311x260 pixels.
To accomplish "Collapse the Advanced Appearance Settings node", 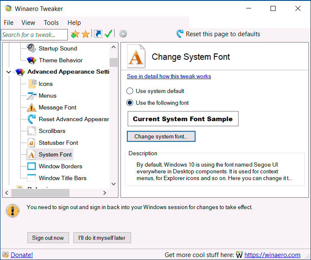I will 8,72.
